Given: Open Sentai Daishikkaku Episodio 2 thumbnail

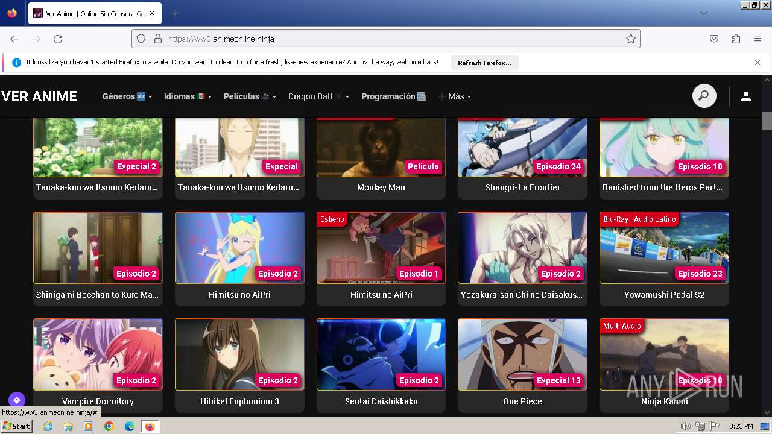Looking at the screenshot, I should coord(381,354).
